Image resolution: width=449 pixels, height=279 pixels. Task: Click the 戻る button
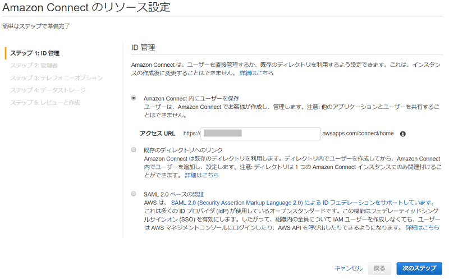pyautogui.click(x=379, y=268)
